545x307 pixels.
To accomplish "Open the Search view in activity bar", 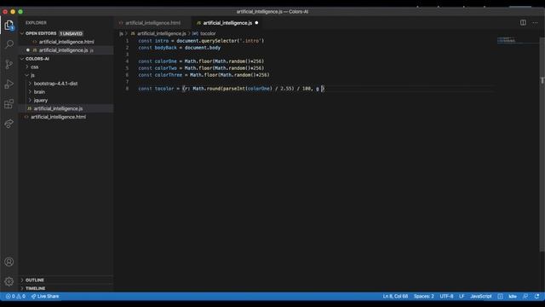I will (9, 44).
